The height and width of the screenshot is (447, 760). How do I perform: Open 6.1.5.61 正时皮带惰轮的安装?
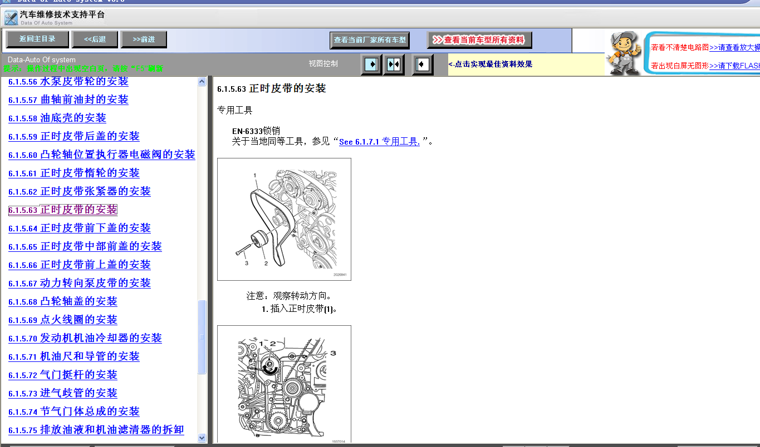pyautogui.click(x=74, y=173)
